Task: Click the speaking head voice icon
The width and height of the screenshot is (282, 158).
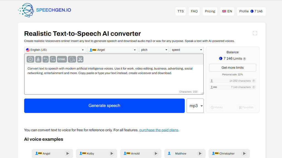Action: pyautogui.click(x=72, y=59)
